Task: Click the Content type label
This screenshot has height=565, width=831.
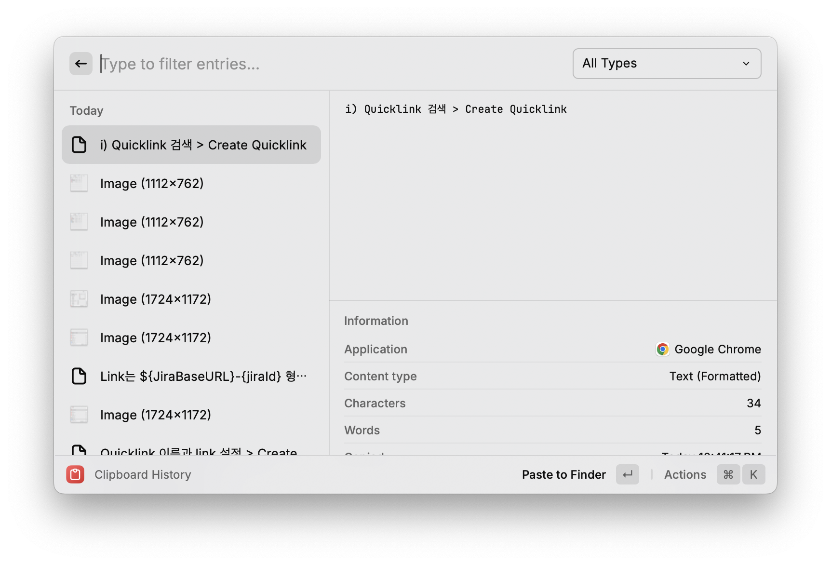Action: tap(380, 376)
